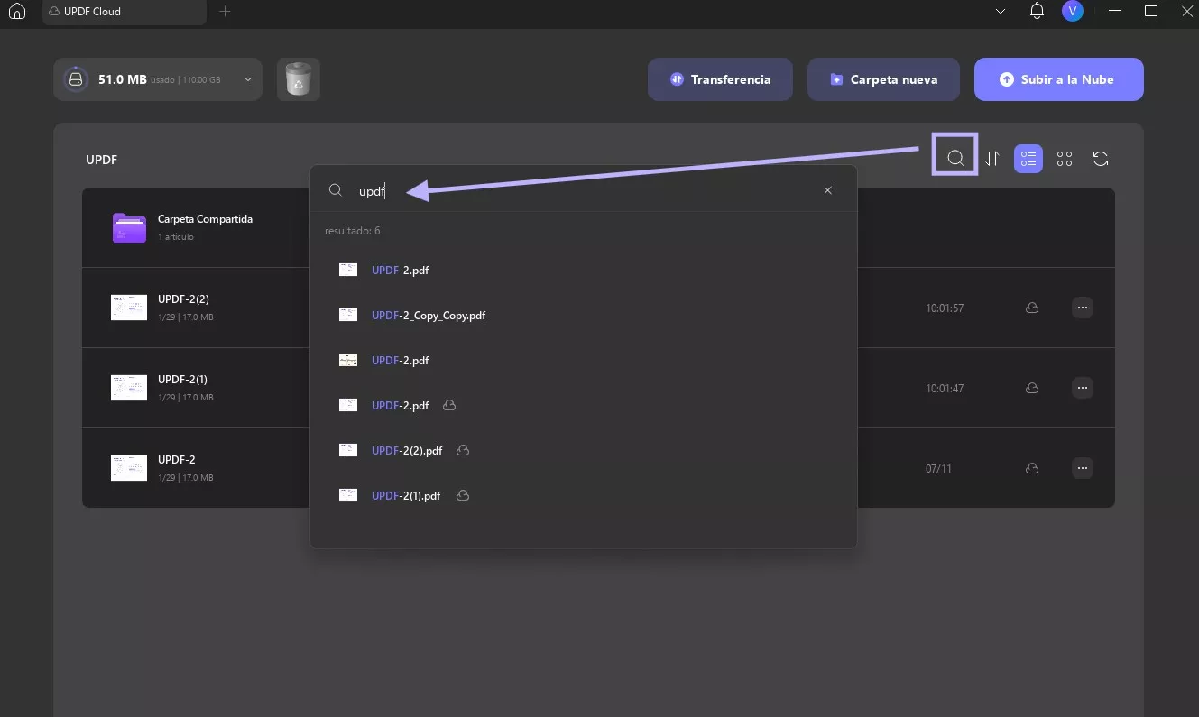This screenshot has height=717, width=1199.
Task: Click the magnifier search icon in the toolbar
Action: click(x=955, y=159)
